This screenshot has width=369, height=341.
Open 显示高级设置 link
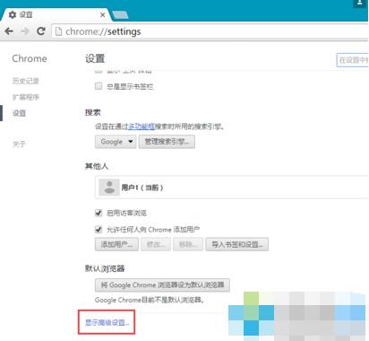click(x=107, y=322)
